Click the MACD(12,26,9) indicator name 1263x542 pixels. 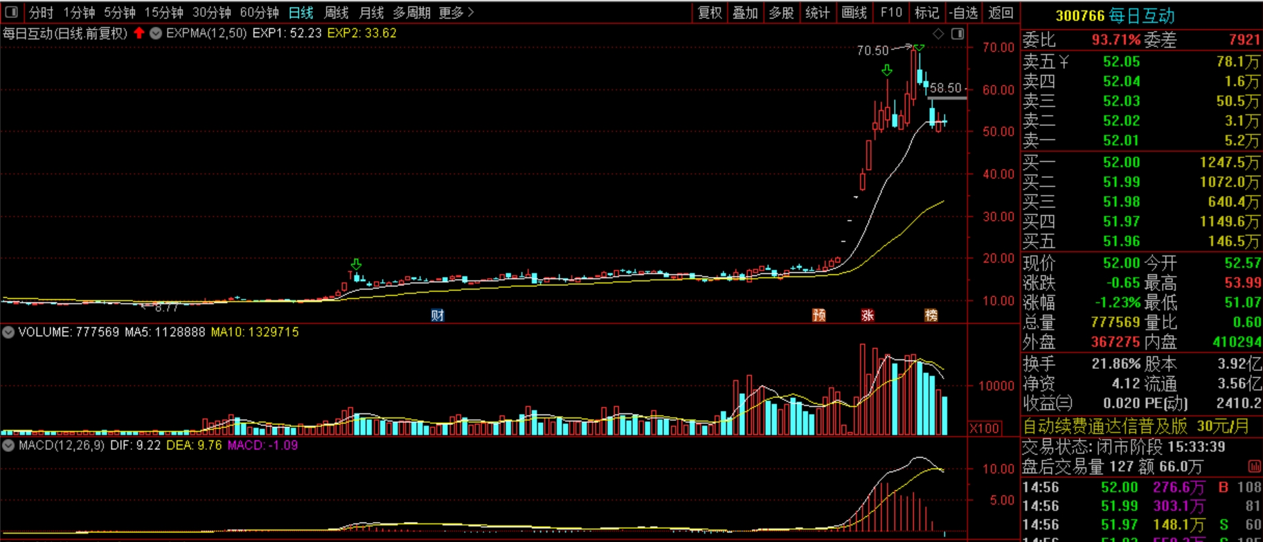click(62, 445)
